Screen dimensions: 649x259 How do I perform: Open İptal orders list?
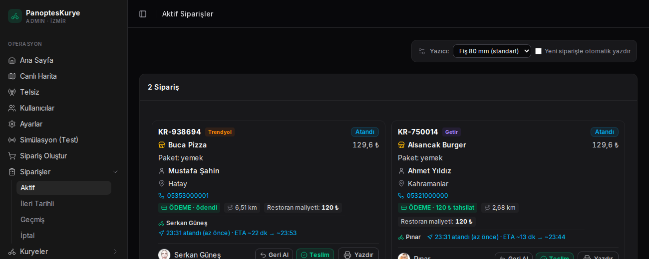(x=64, y=236)
